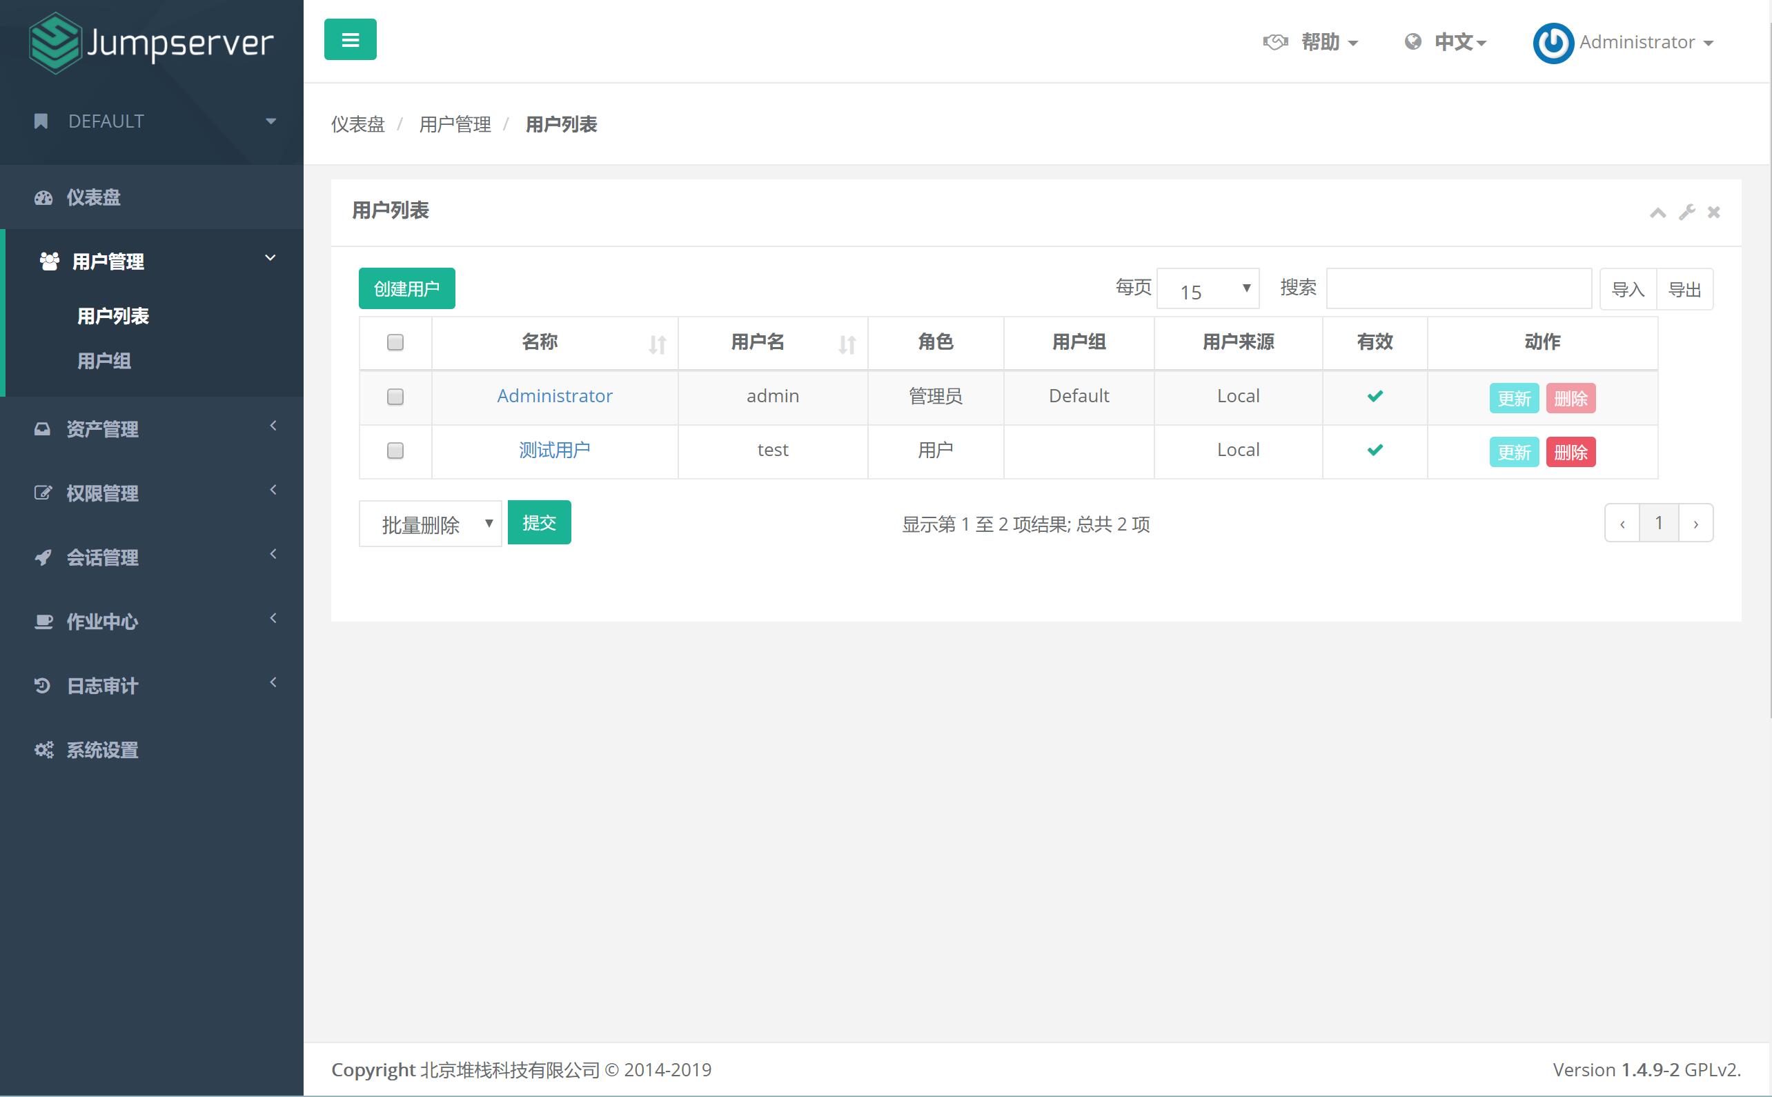The height and width of the screenshot is (1097, 1772).
Task: Click the 角色 column header
Action: click(936, 342)
